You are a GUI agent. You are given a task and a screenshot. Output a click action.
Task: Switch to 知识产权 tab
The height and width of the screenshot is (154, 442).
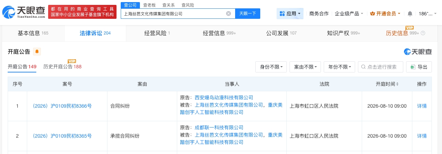(x=343, y=33)
